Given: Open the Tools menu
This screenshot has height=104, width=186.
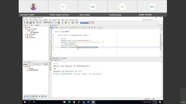Looking at the screenshot, I should click(67, 20).
